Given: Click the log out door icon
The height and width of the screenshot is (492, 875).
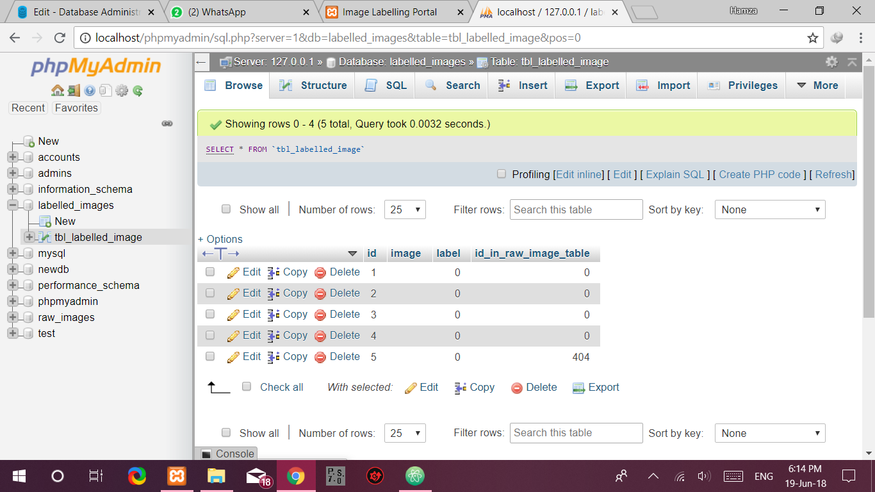Looking at the screenshot, I should [74, 90].
